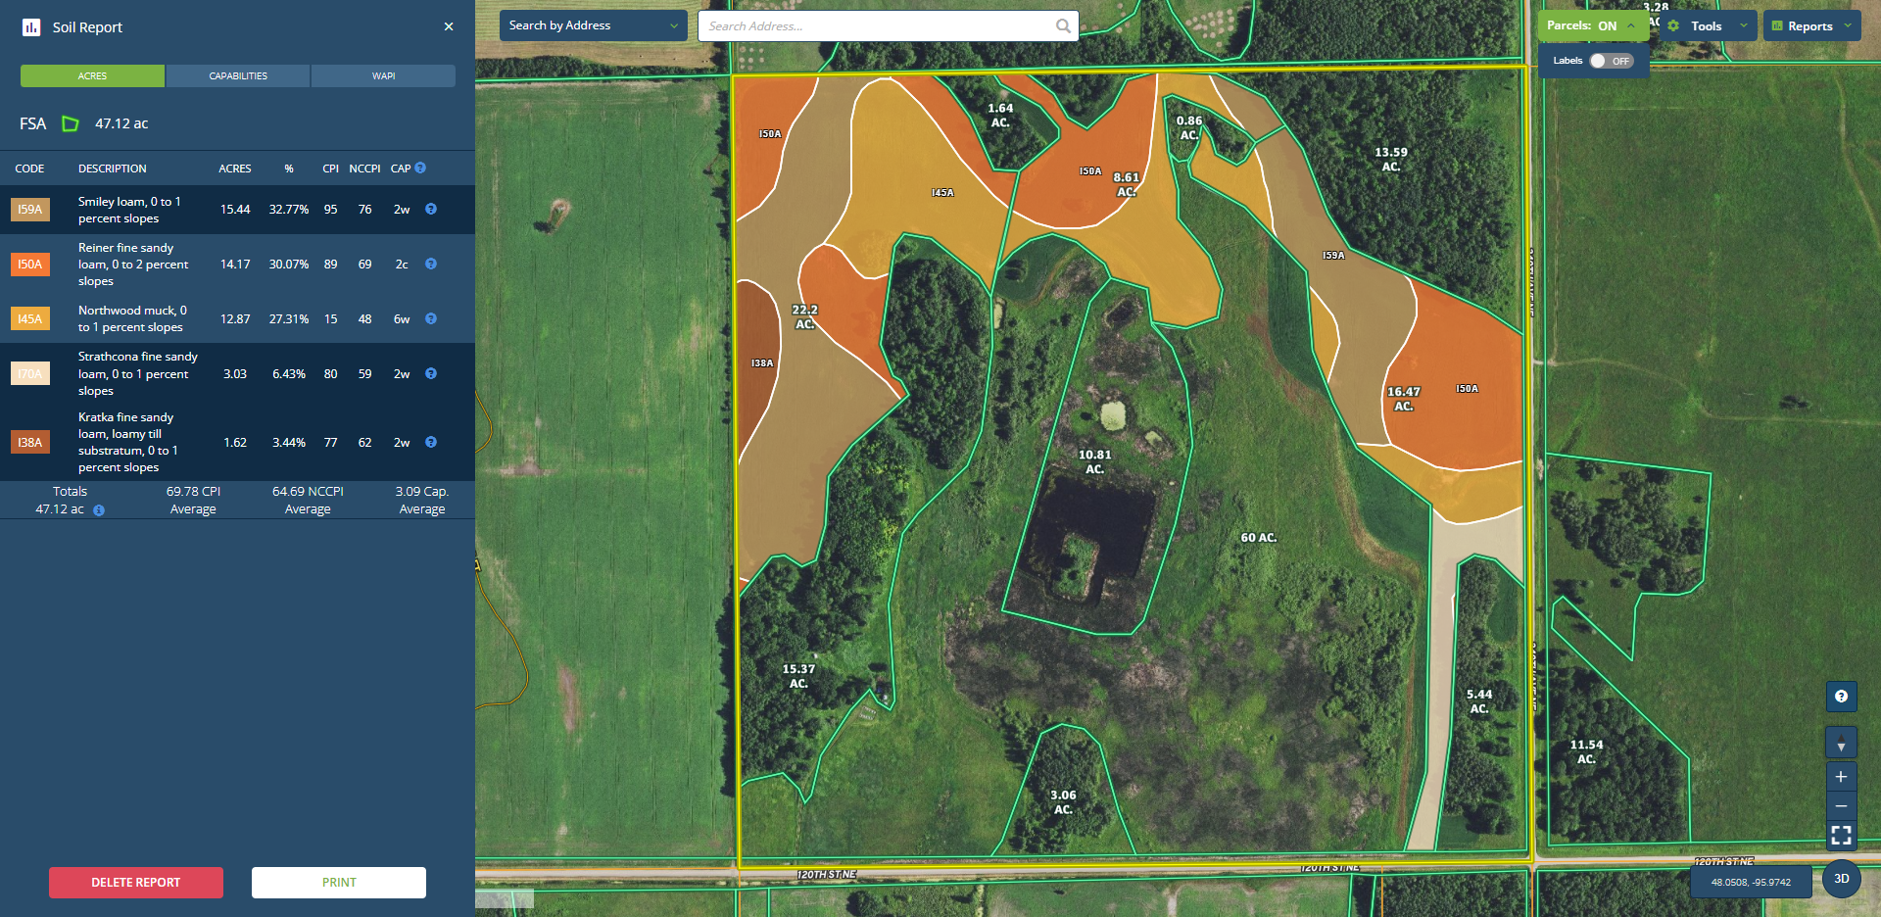Click the I50A orange color swatch
This screenshot has width=1881, height=917.
point(30,265)
